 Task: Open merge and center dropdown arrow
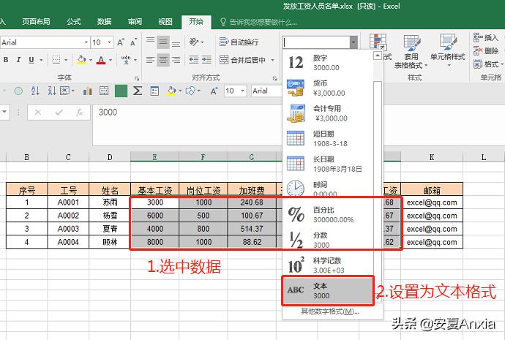[x=272, y=60]
